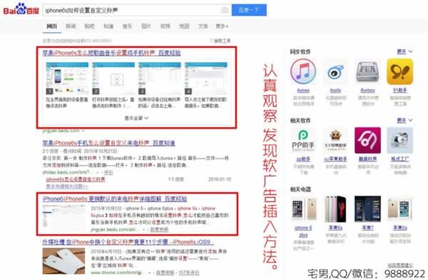
Task: Click 更多知道相关问题 link
Action: coord(67,186)
